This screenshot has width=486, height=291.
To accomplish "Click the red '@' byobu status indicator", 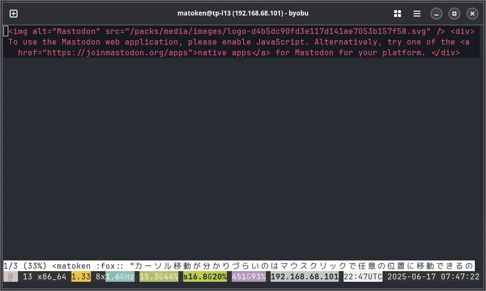I will [x=11, y=276].
